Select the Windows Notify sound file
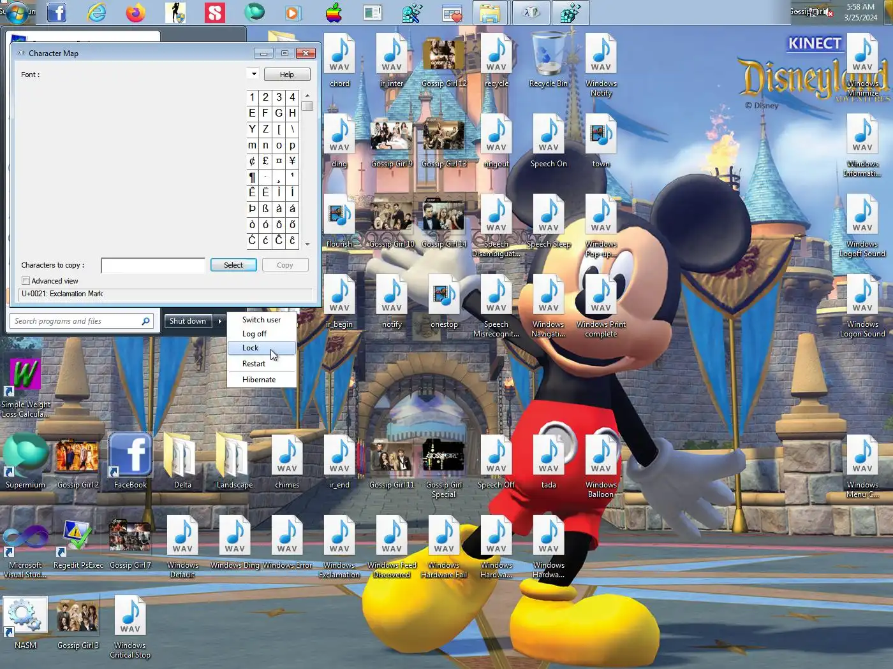This screenshot has width=893, height=669. coord(601,65)
